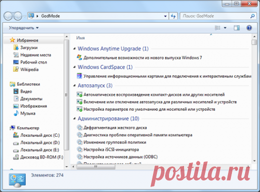Screen dimensions: 260x192
Task: Click the navigation pane scroll-down arrow
Action: click(66, 166)
